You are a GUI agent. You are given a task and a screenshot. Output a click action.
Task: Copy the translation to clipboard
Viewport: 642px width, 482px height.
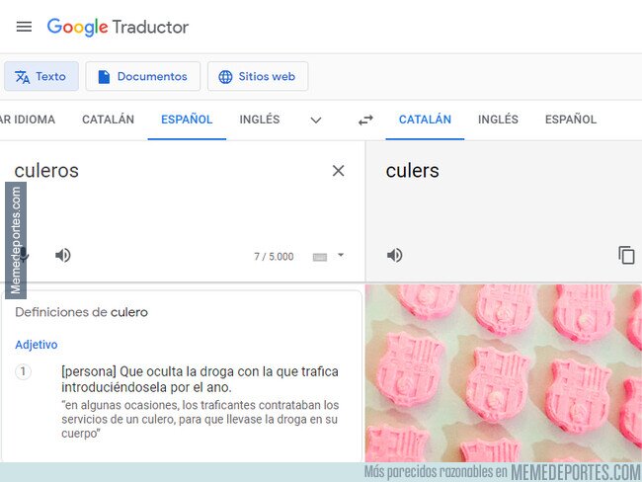pyautogui.click(x=626, y=255)
